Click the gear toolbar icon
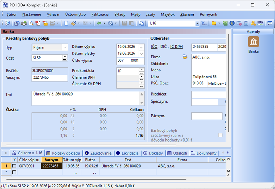 tap(111, 23)
